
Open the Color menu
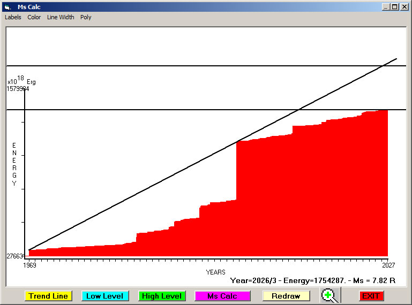[x=34, y=17]
